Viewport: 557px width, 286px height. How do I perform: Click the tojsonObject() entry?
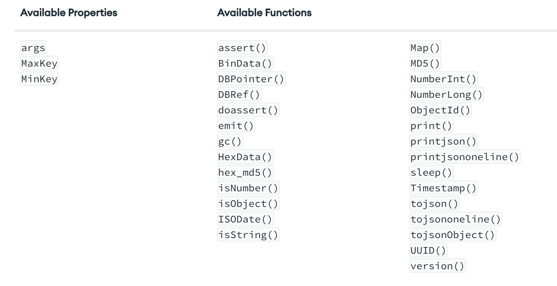coord(452,235)
